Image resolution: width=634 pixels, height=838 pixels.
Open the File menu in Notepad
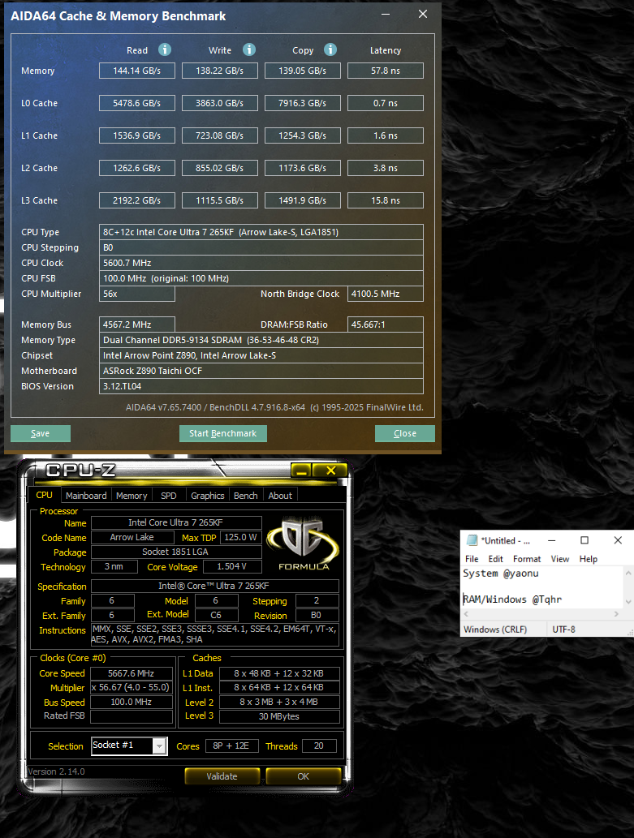pyautogui.click(x=472, y=559)
